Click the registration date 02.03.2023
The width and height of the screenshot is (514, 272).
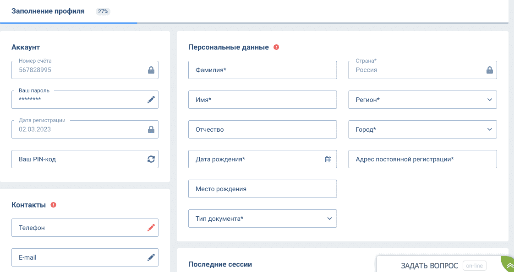coord(35,129)
